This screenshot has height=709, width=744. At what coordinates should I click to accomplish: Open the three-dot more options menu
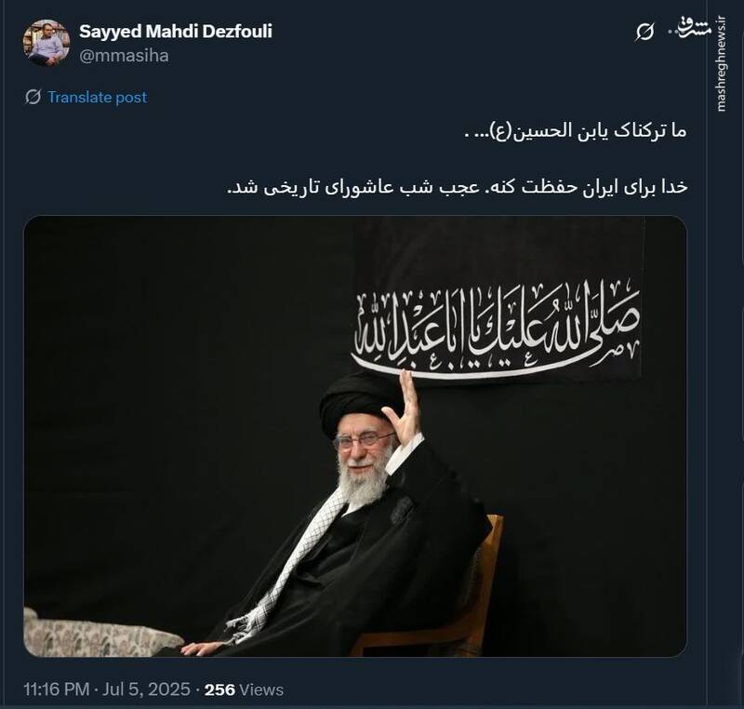(x=674, y=32)
